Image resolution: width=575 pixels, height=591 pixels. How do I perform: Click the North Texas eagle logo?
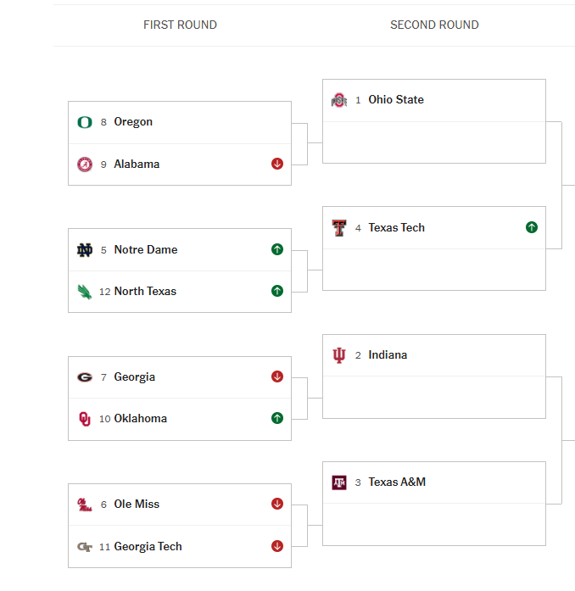coord(84,292)
